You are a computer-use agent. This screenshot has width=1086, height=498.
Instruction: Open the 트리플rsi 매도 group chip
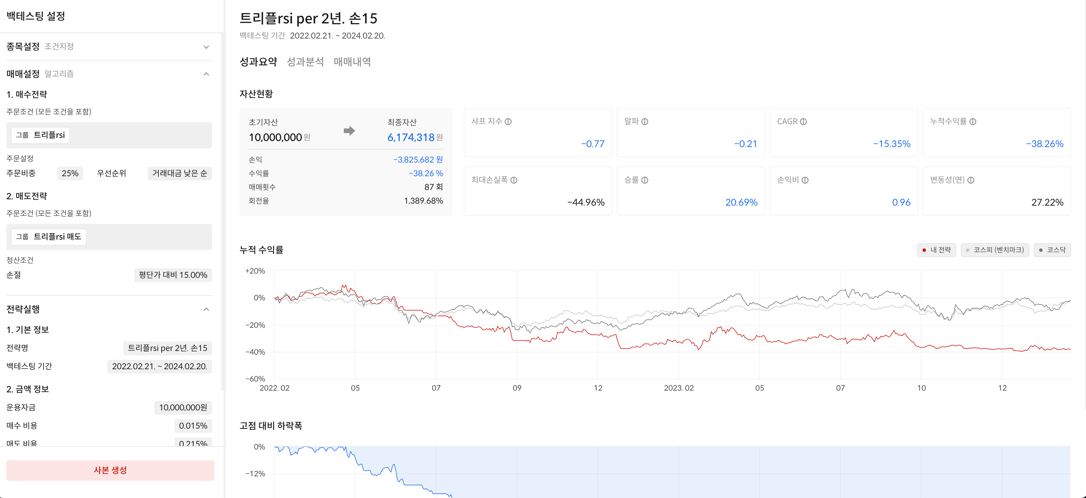[49, 237]
